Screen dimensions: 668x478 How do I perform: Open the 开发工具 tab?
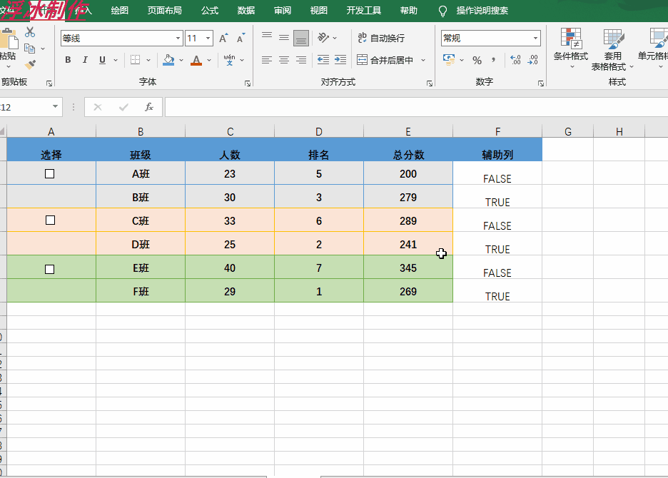364,10
